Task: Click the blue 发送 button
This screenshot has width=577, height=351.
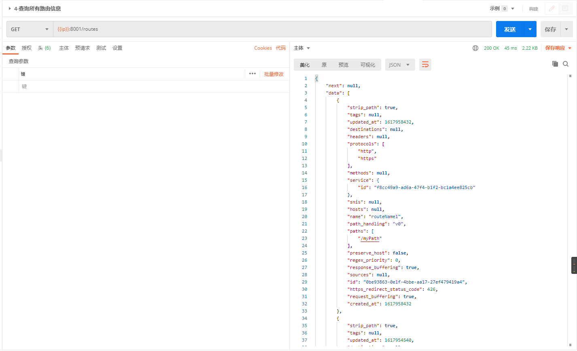Action: tap(510, 29)
